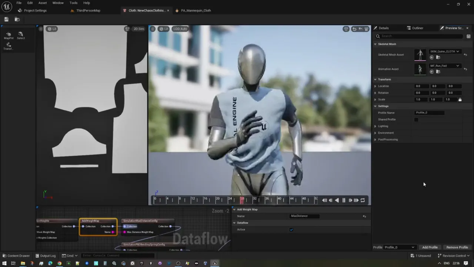Screen dimensions: 474x267
Task: Open the MF_Run_Fwd animation asset dropdown
Action: pyautogui.click(x=444, y=66)
